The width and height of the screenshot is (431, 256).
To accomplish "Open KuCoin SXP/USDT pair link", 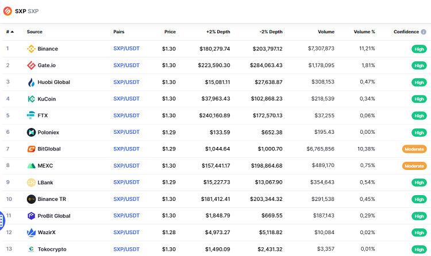I will click(x=126, y=99).
